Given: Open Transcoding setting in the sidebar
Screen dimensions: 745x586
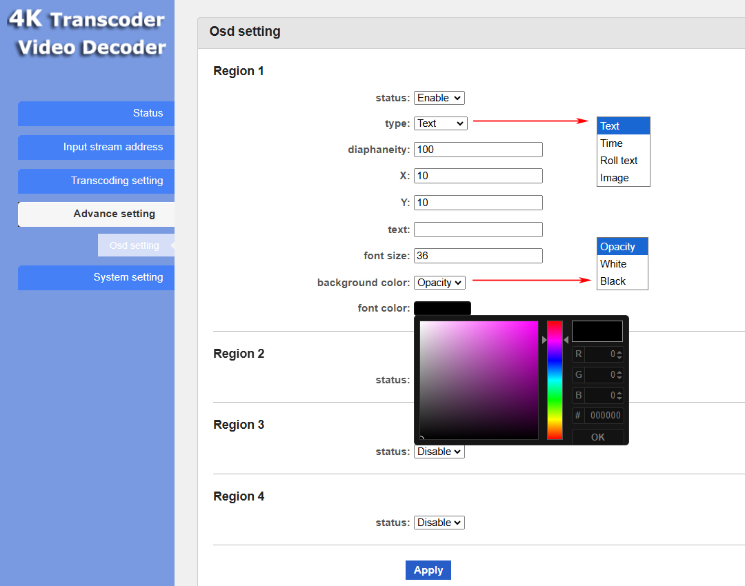Looking at the screenshot, I should tap(96, 181).
